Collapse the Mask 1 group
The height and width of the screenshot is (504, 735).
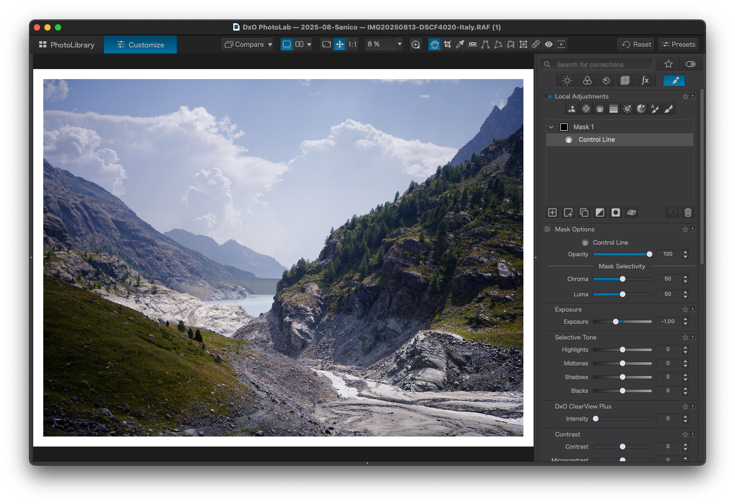click(x=551, y=127)
